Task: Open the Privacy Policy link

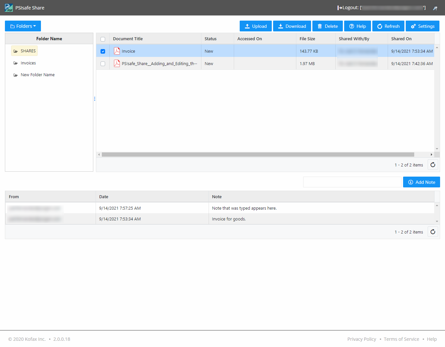Action: [x=362, y=339]
